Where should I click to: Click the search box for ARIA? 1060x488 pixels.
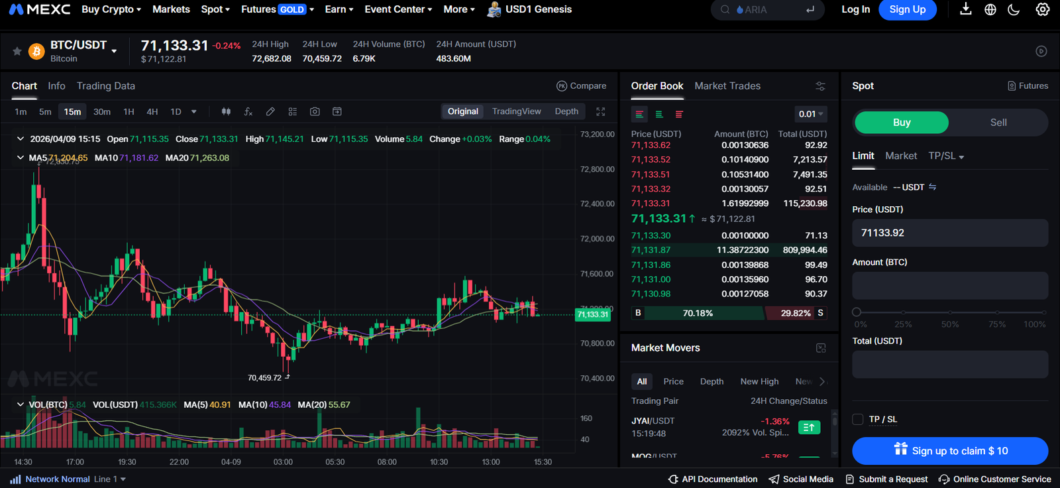[768, 9]
